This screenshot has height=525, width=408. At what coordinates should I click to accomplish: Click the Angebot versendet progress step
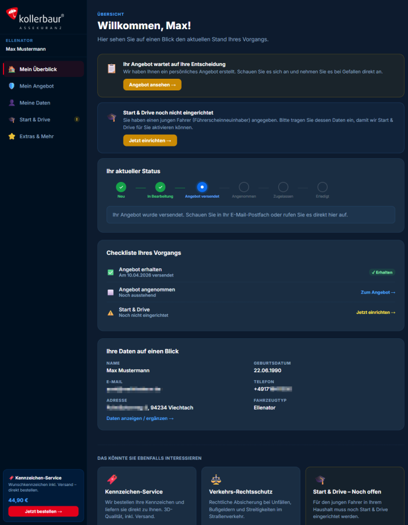[x=202, y=187]
